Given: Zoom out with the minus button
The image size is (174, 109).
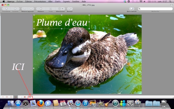Looking at the screenshot, I should point(25,9).
